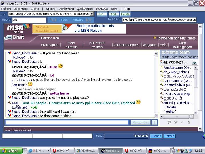Open the Disconnect menu
The height and width of the screenshot is (154, 205).
click(21, 9)
